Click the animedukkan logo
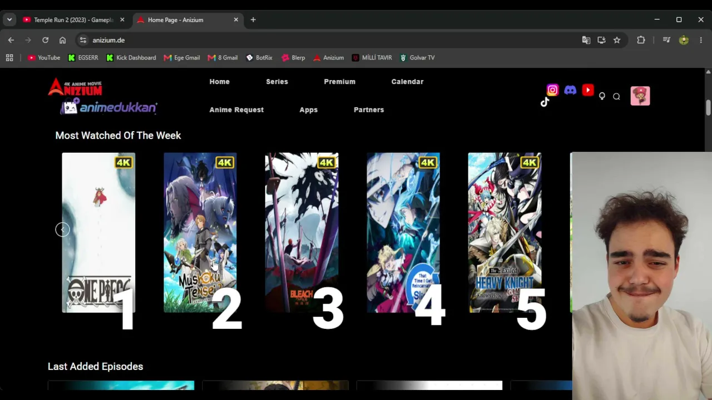This screenshot has width=712, height=400. point(109,107)
